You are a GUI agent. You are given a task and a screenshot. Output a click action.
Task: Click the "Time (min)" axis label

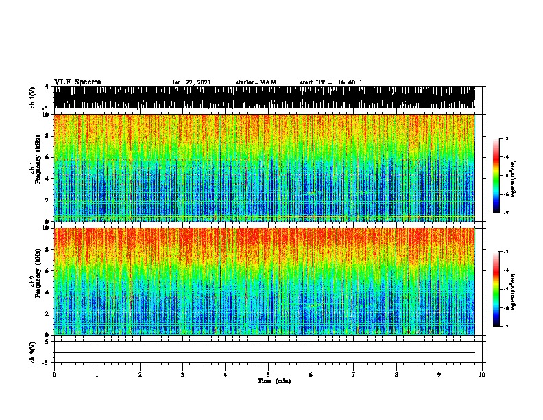tap(274, 381)
